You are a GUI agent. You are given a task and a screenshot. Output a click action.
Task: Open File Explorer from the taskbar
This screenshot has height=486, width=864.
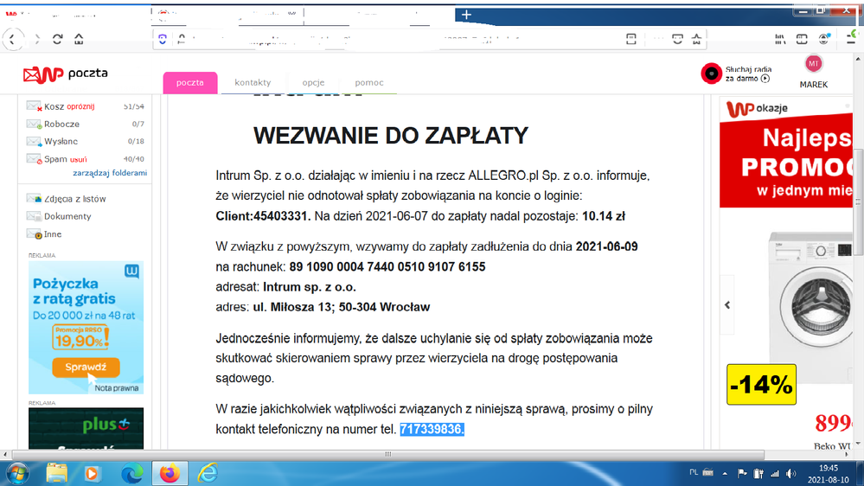point(56,473)
